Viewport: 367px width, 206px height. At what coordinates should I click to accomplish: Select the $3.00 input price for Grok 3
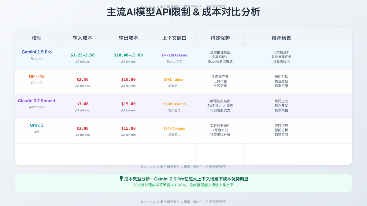pyautogui.click(x=83, y=128)
